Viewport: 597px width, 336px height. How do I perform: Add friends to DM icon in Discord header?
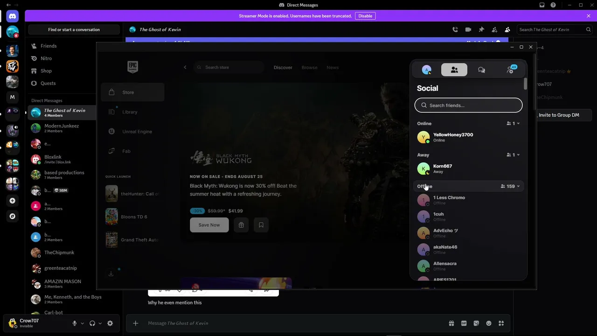click(x=494, y=29)
